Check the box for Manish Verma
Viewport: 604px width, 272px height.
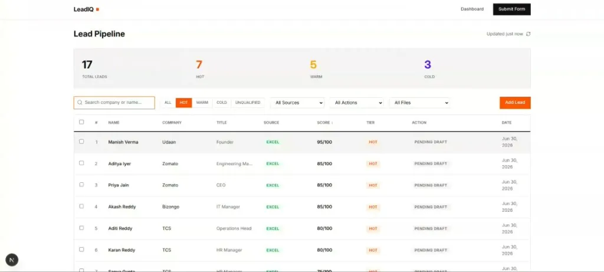tap(81, 142)
